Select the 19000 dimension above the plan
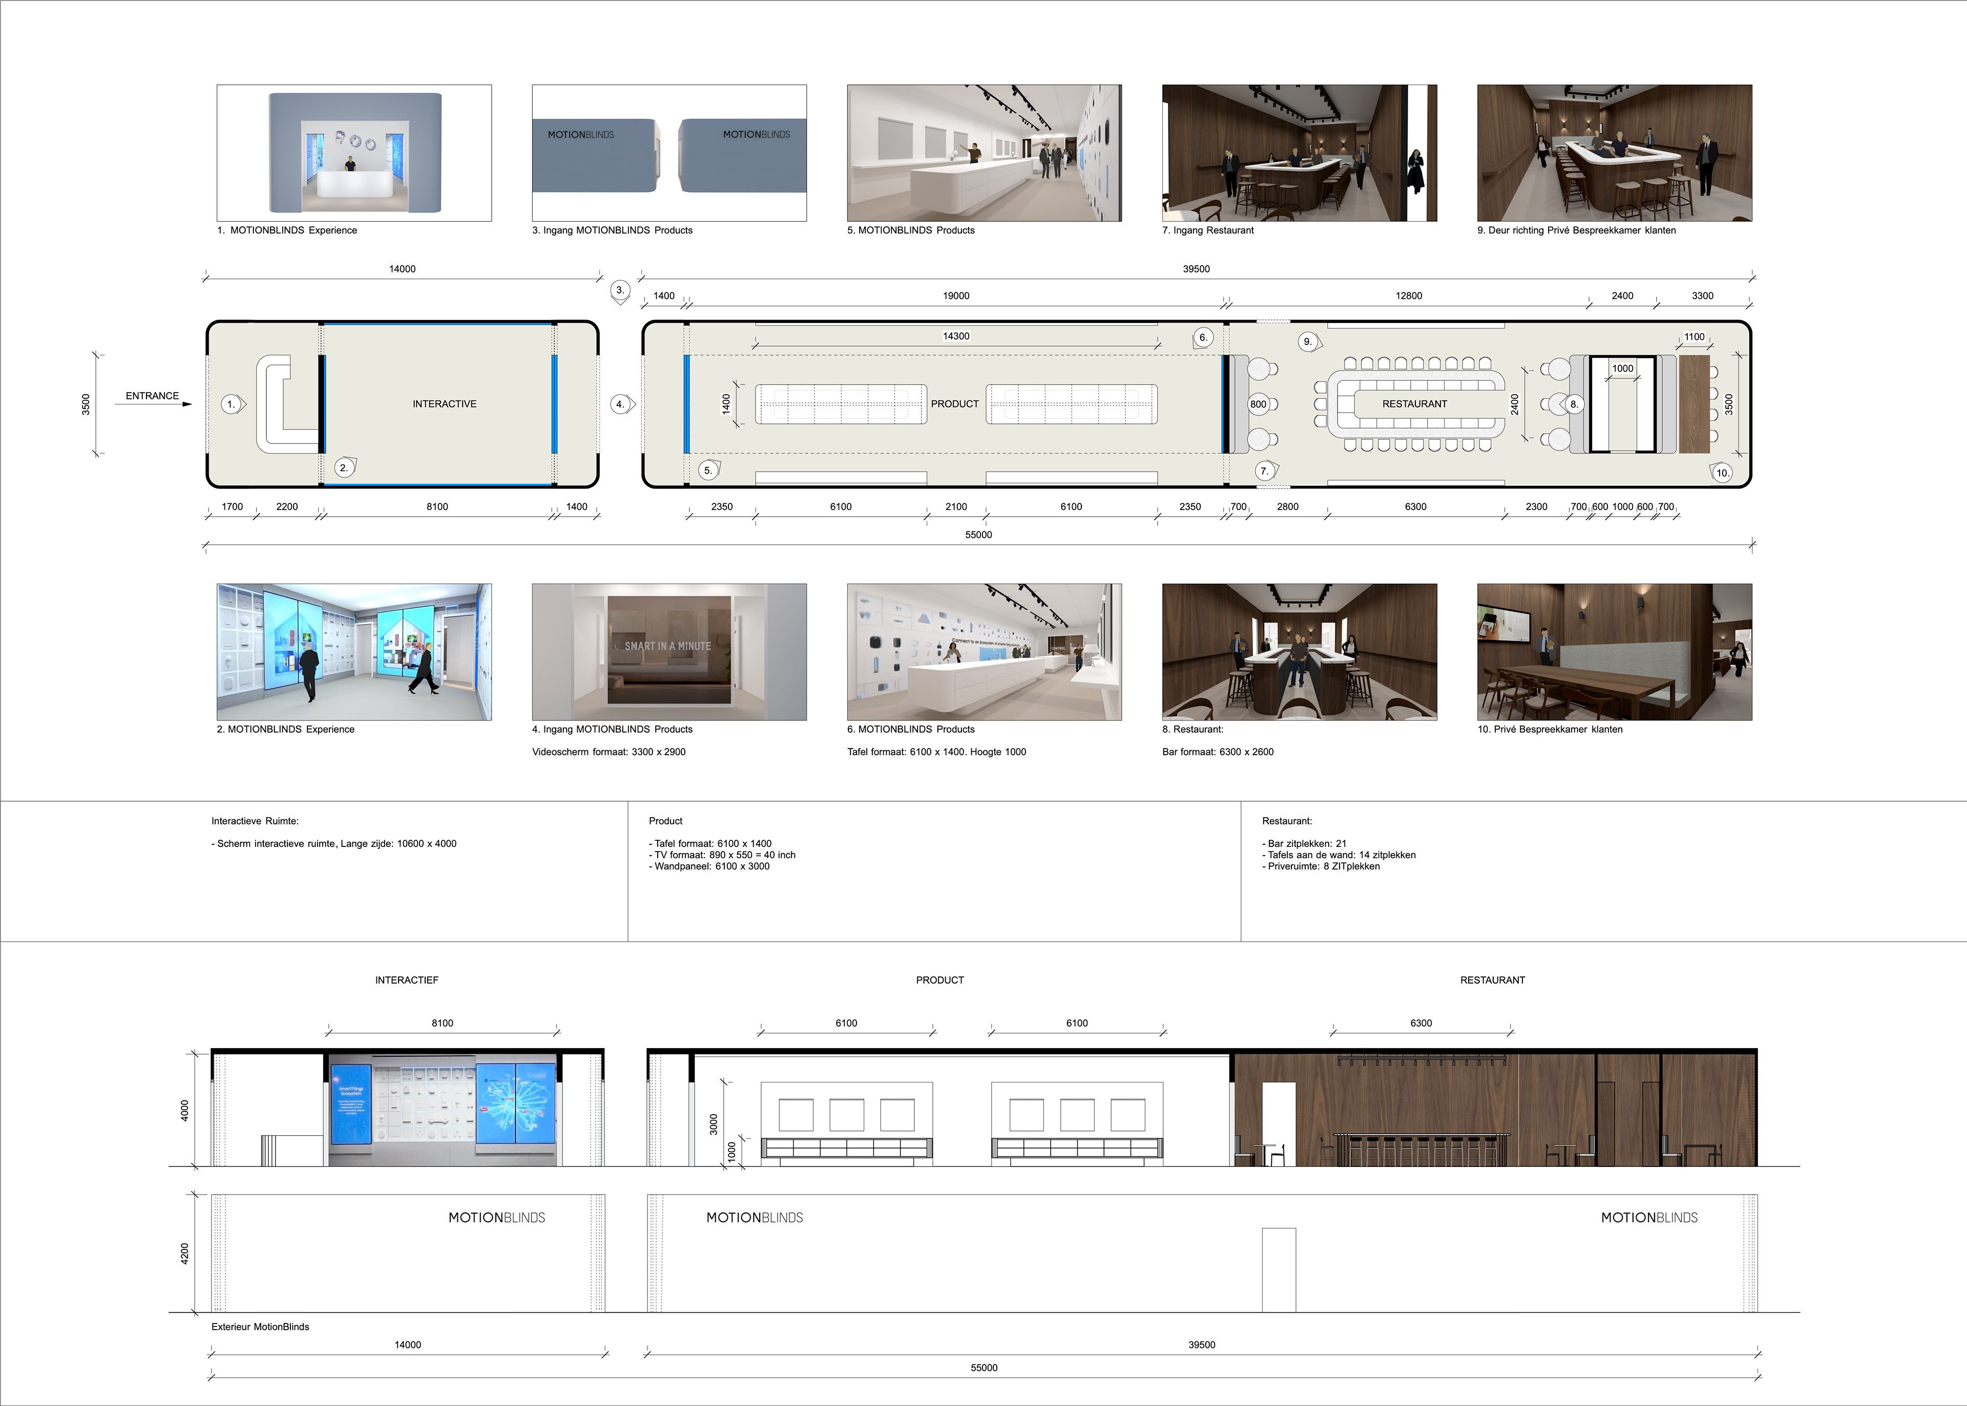The image size is (1967, 1406). coord(956,296)
